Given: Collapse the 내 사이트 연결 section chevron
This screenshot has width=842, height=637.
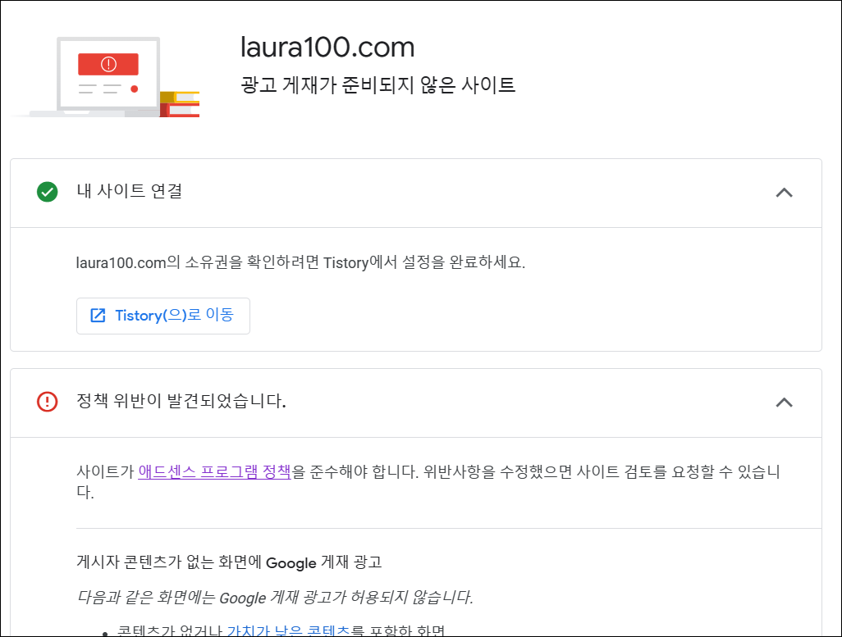Looking at the screenshot, I should point(784,193).
